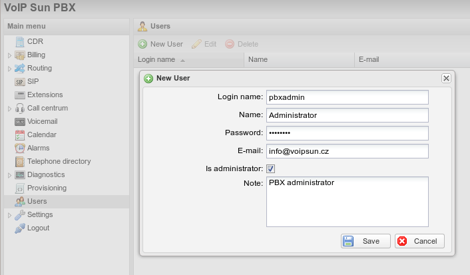Screen dimensions: 470x275
Task: Click the Password input field
Action: click(x=348, y=133)
